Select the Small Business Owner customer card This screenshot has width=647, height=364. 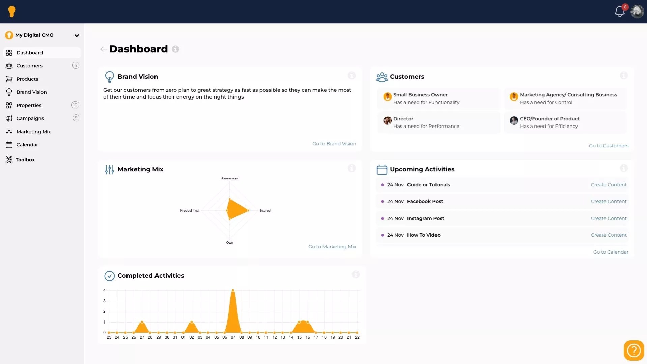(x=438, y=99)
